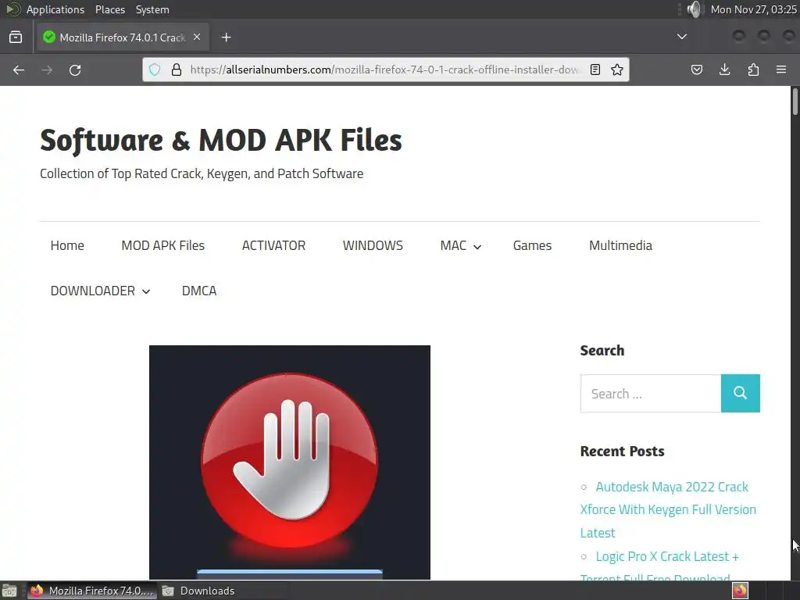The height and width of the screenshot is (600, 800).
Task: Open Autodesk Maya 2022 Crack post link
Action: [668, 509]
